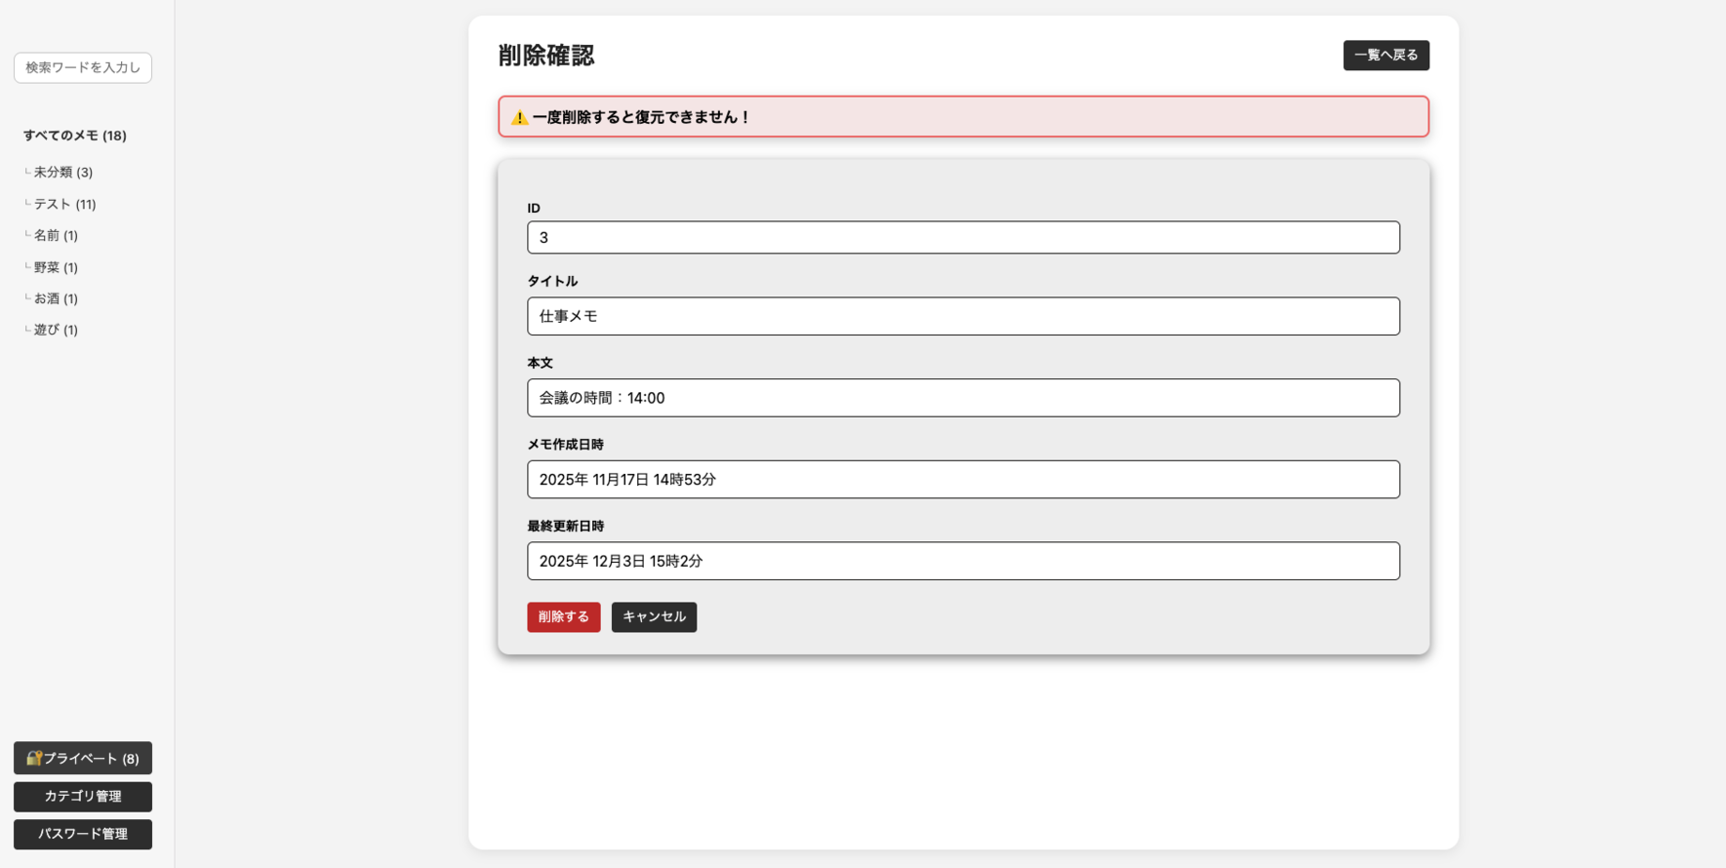Screen dimensions: 1726x868
Task: Click into the sidebar search field
Action: pyautogui.click(x=83, y=67)
